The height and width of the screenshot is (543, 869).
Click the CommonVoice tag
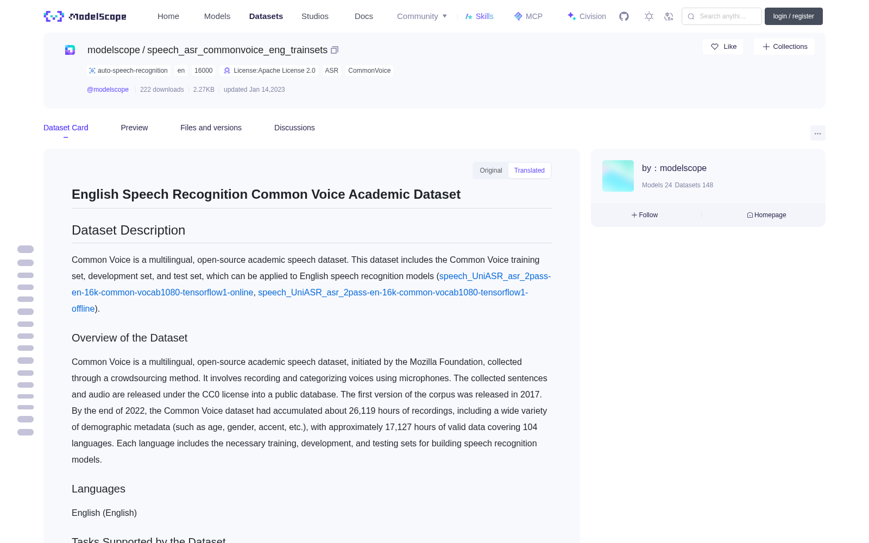[x=369, y=71]
